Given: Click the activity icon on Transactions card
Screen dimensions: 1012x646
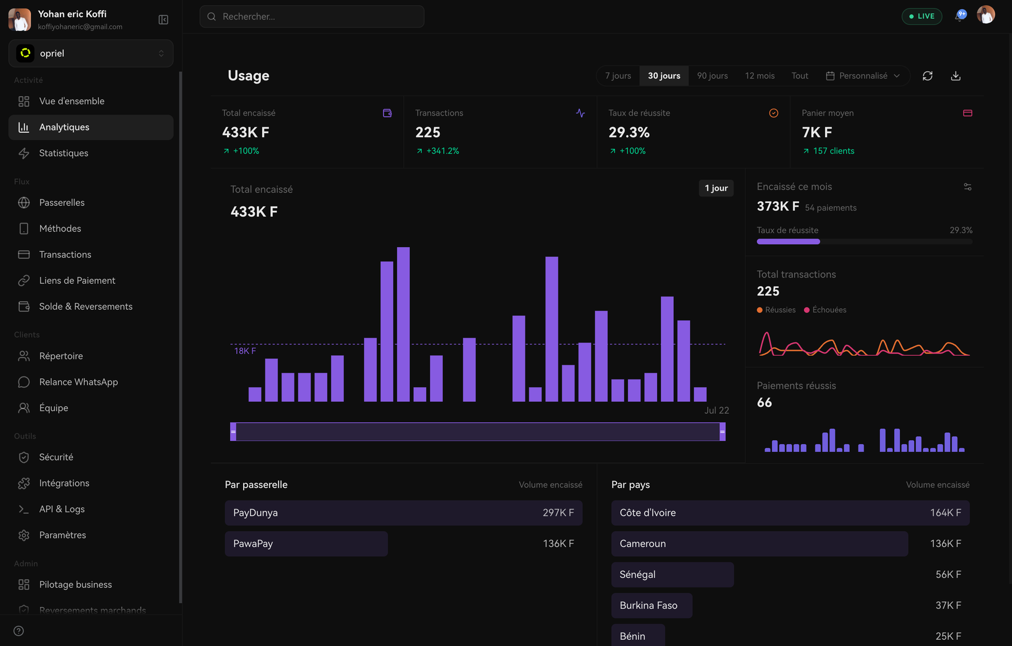Looking at the screenshot, I should pos(581,113).
